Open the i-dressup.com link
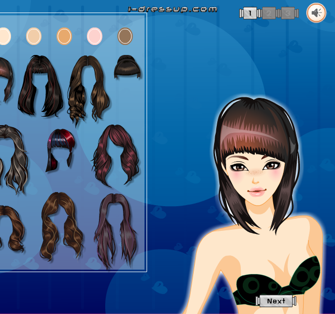Viewport: 335px width, 314px height. (173, 9)
